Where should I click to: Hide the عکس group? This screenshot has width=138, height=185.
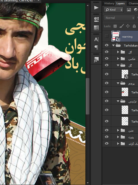click(107, 58)
